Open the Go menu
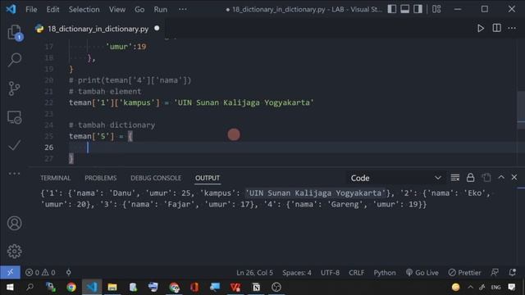The width and height of the screenshot is (525, 295). click(x=139, y=9)
